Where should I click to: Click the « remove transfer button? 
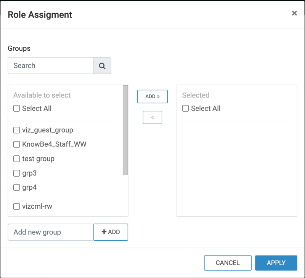click(152, 117)
